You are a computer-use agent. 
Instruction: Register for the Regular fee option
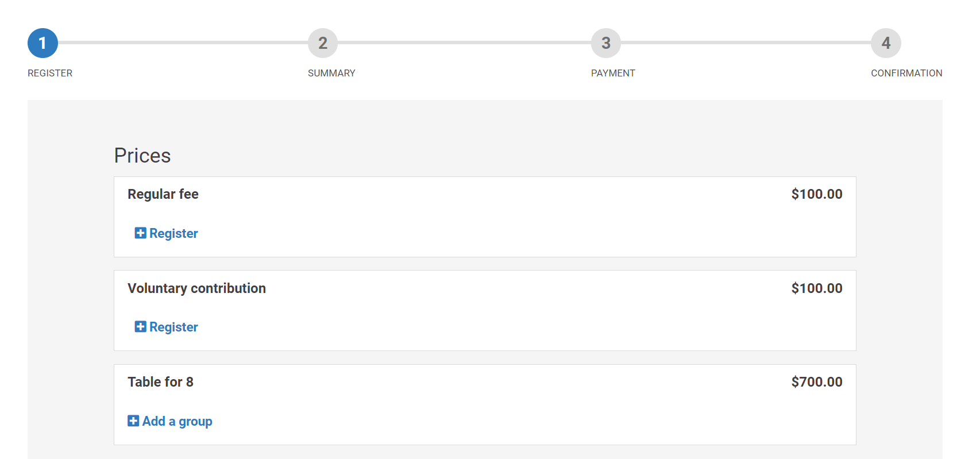[x=173, y=233]
